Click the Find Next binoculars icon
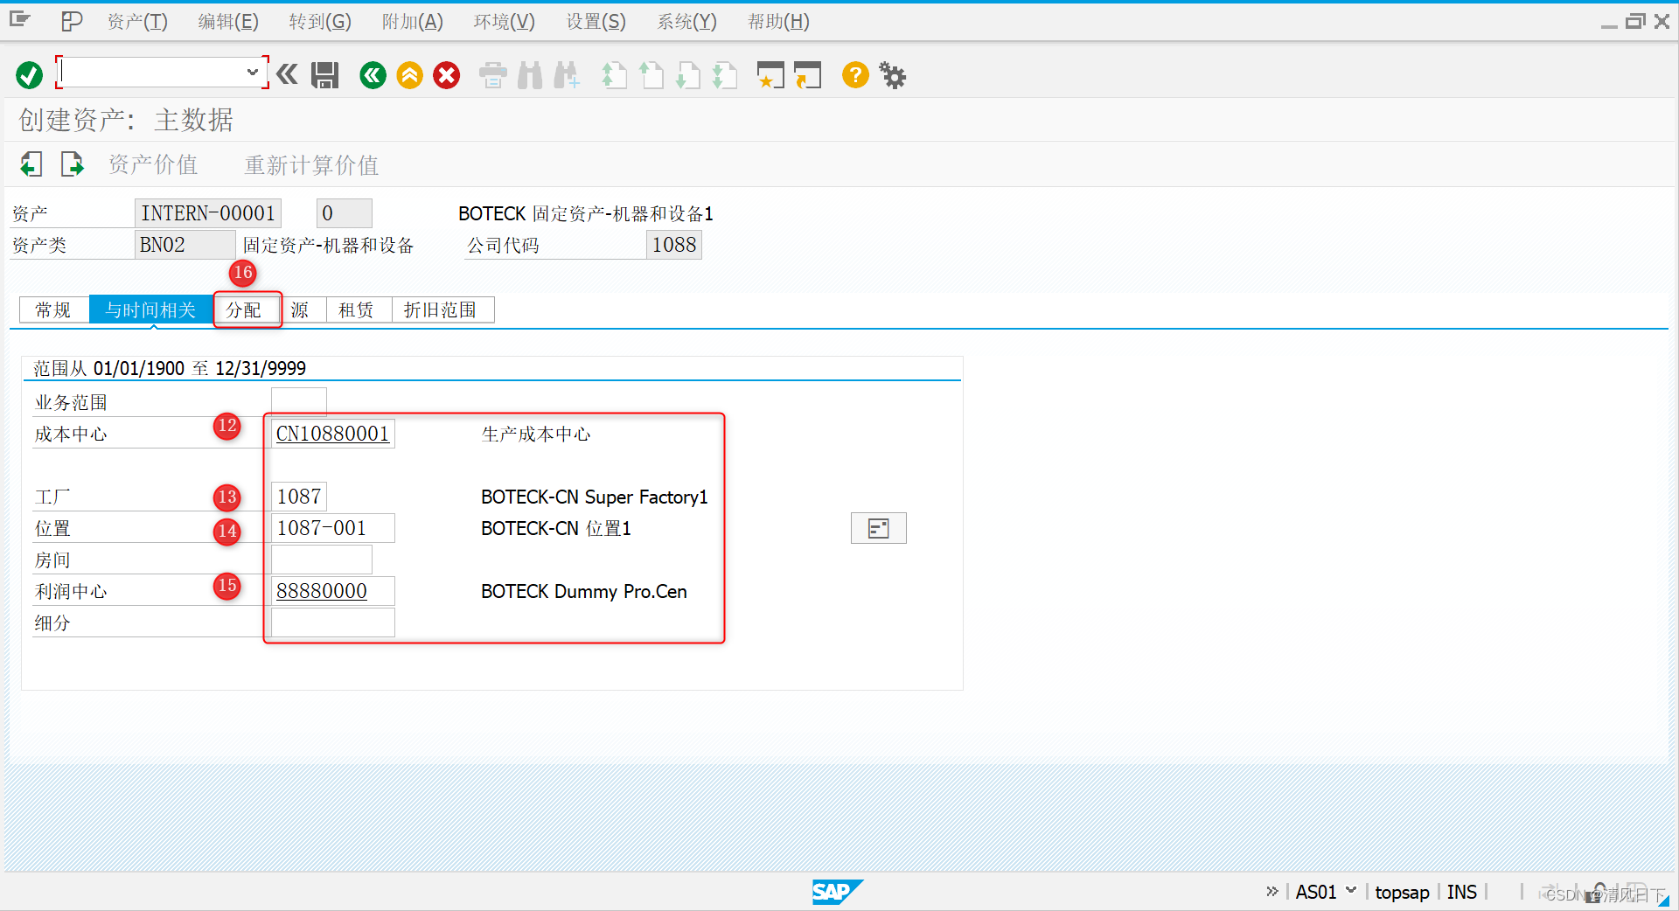 coord(567,75)
